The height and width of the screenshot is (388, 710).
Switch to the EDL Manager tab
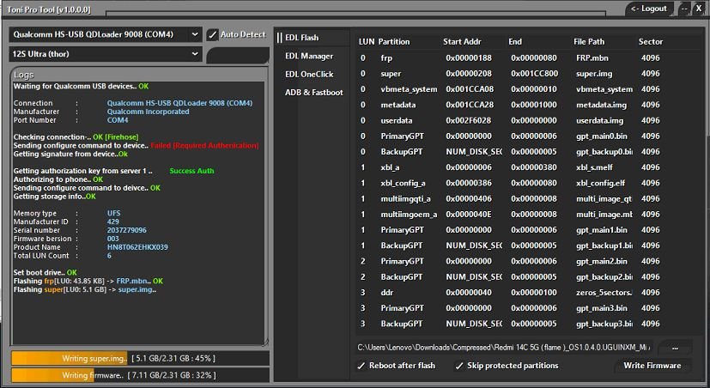(309, 56)
